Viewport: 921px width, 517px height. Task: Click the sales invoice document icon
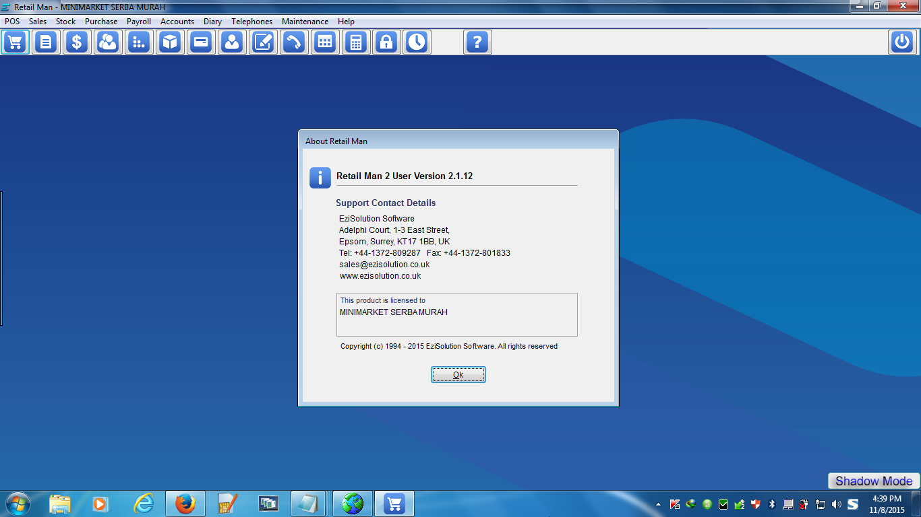pos(46,42)
